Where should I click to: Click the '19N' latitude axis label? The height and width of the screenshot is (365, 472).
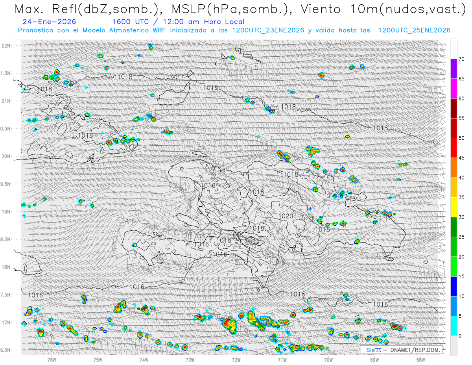(x=6, y=212)
